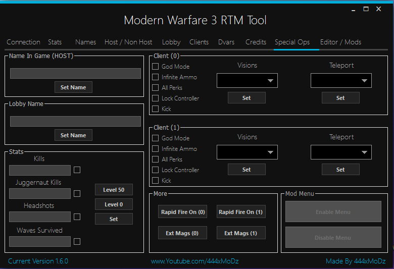Click the Ext Mags (0) button
The width and height of the screenshot is (394, 269).
point(183,233)
